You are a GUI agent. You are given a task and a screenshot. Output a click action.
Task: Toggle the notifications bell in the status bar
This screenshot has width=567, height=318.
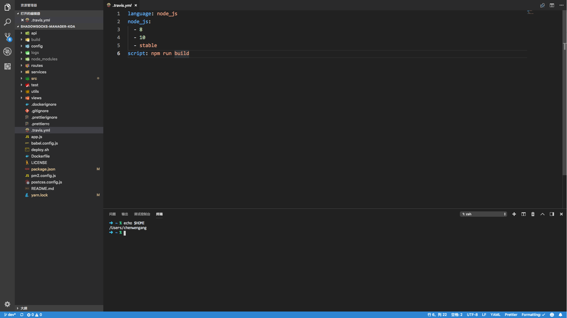click(561, 315)
